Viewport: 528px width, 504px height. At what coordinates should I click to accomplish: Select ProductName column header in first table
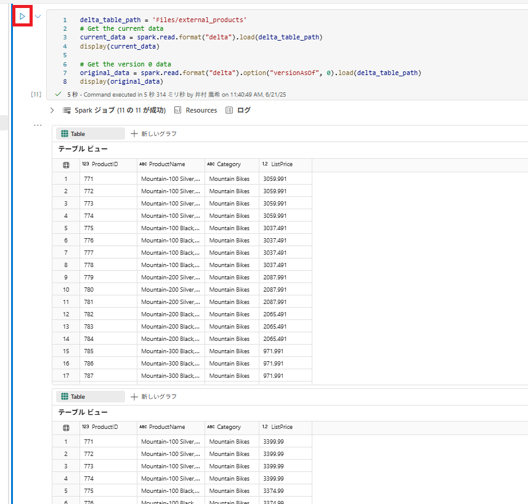(171, 164)
